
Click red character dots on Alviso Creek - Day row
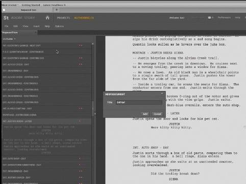[x=81, y=64]
